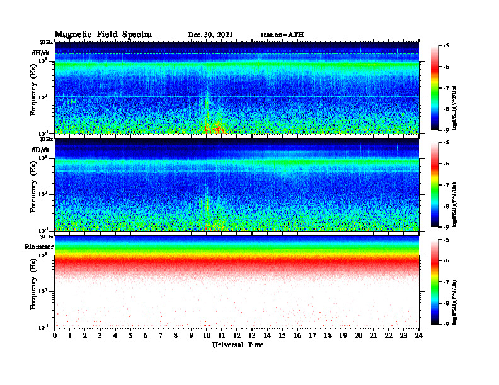
Task: Click the PSD units label beside the Riometer color bar
Action: tap(454, 302)
